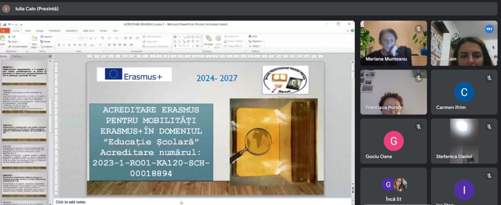The height and width of the screenshot is (205, 501).
Task: Close the Slides/Outline pane
Action: pos(50,56)
